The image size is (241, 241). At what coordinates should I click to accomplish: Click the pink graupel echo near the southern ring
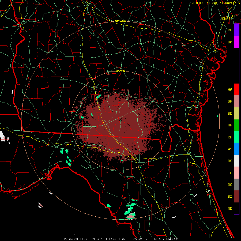pos(130,217)
